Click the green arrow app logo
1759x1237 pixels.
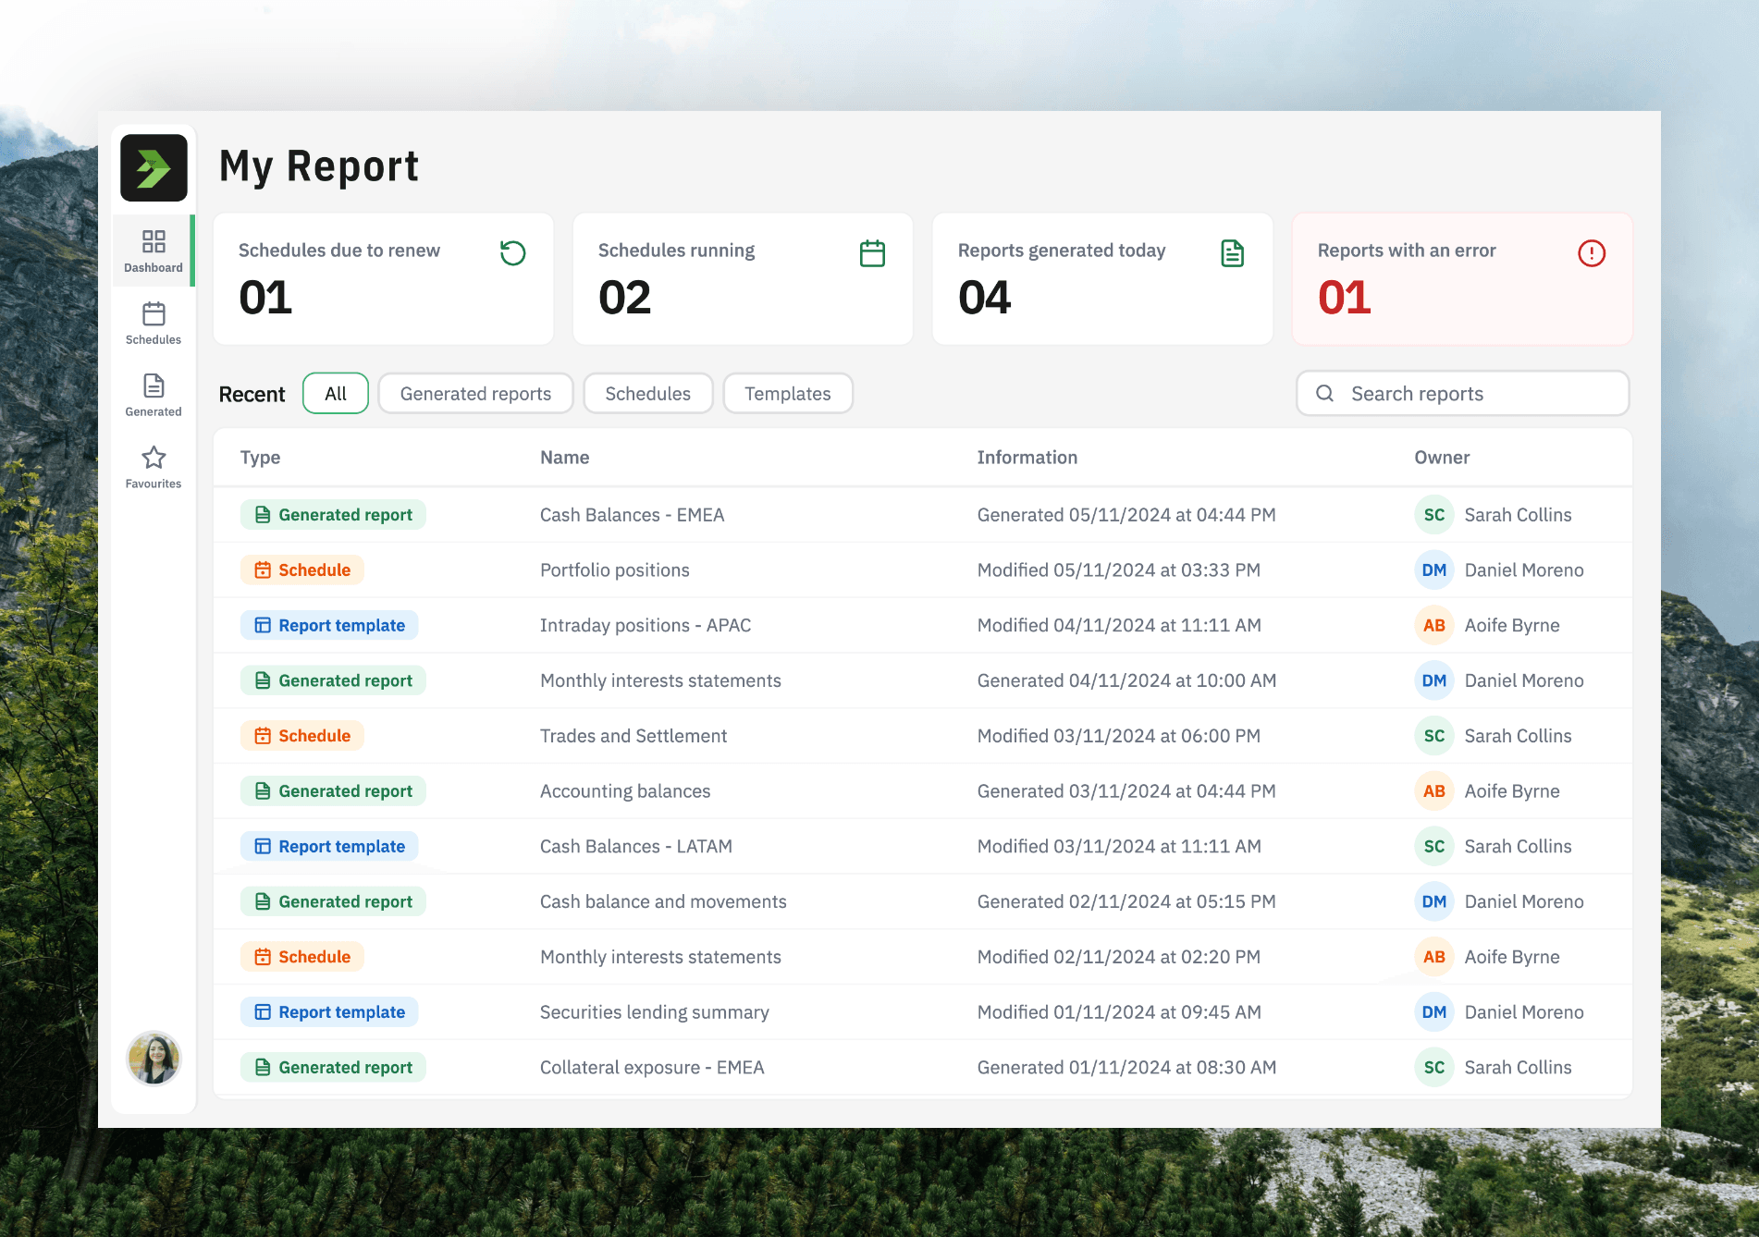[x=154, y=167]
